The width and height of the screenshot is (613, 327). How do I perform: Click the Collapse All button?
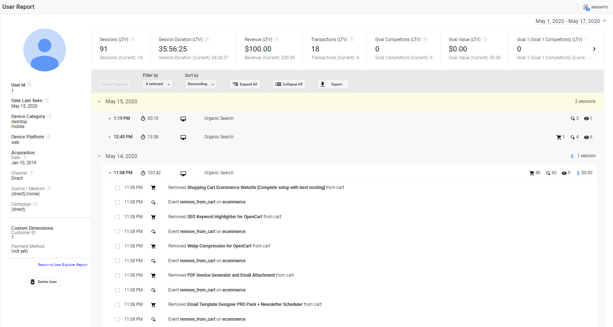pyautogui.click(x=289, y=84)
